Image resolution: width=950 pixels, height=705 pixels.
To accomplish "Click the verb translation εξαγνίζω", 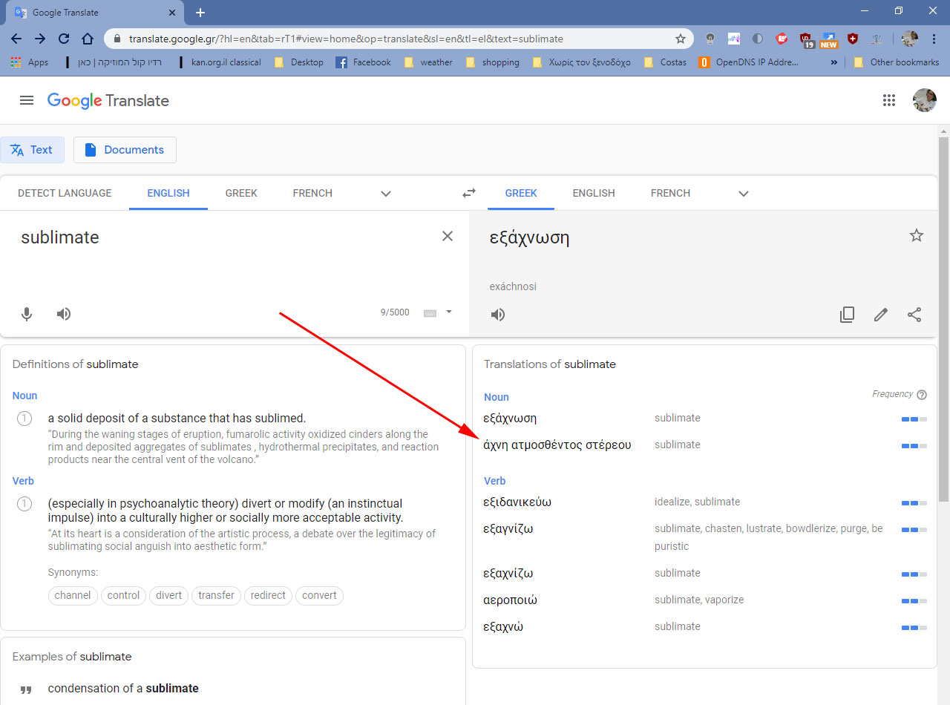I will pos(508,528).
